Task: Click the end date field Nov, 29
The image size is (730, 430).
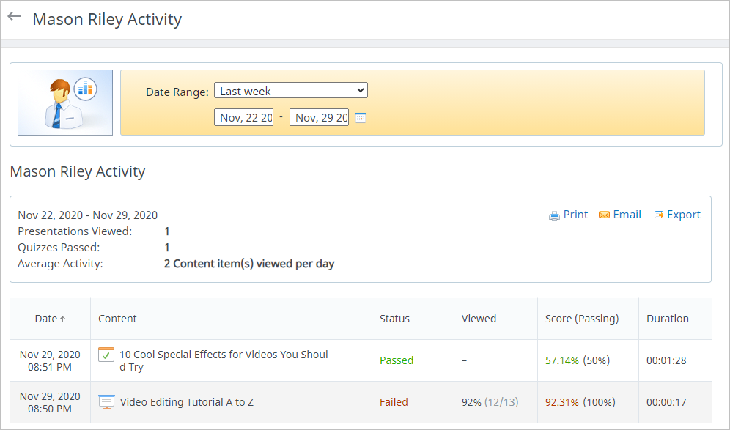Action: 319,117
